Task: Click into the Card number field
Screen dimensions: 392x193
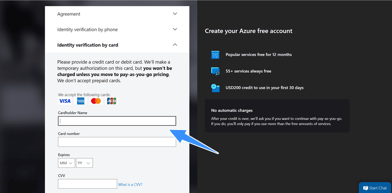Action: [117, 142]
